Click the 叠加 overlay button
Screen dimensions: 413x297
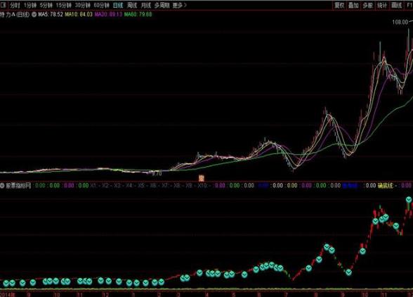tap(353, 5)
